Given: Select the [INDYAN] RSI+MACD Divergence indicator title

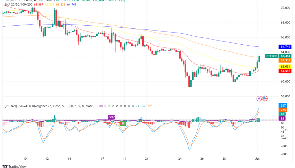Looking at the screenshot, I should pyautogui.click(x=51, y=106).
